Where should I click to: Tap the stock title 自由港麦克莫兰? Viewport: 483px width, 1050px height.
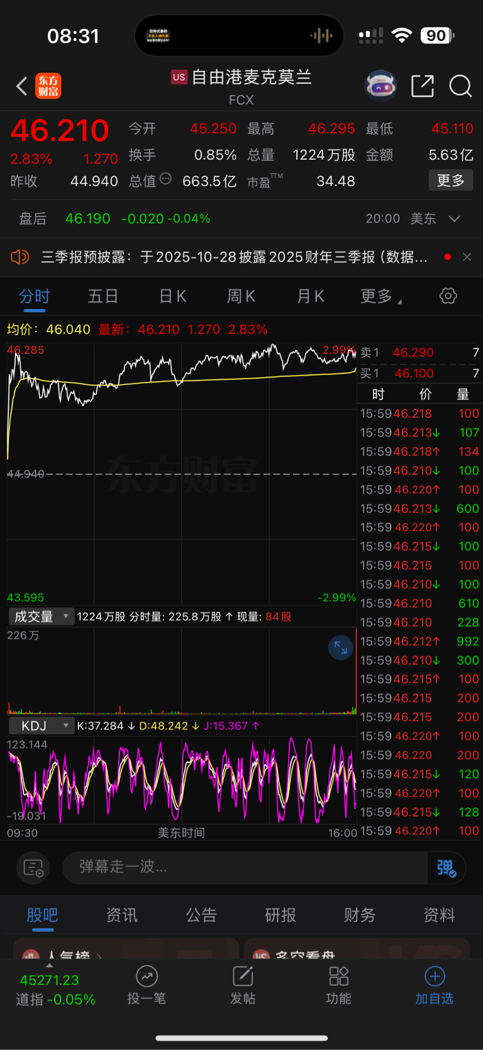click(252, 77)
